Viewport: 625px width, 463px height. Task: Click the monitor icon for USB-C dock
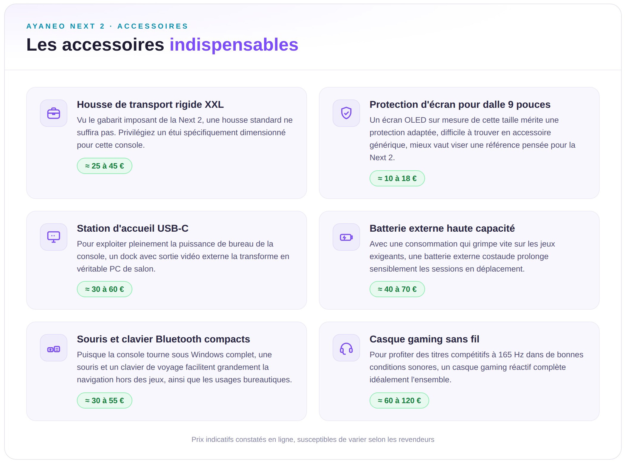click(54, 237)
